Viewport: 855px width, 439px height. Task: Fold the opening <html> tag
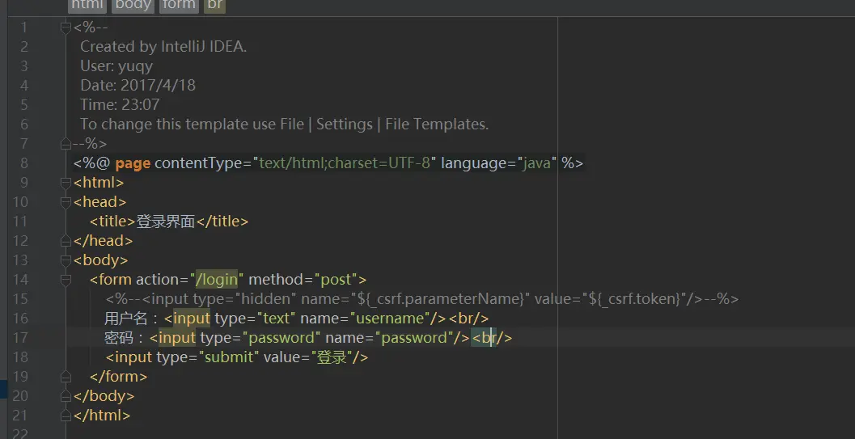[x=66, y=183]
